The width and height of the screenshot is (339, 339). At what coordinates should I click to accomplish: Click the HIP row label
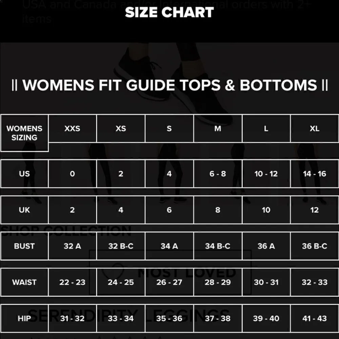click(x=24, y=318)
